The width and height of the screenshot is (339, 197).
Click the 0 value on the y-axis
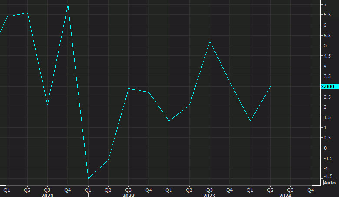coord(325,148)
